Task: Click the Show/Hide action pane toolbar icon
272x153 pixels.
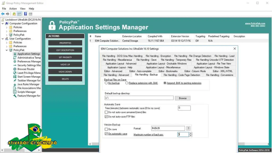Action: click(x=31, y=14)
